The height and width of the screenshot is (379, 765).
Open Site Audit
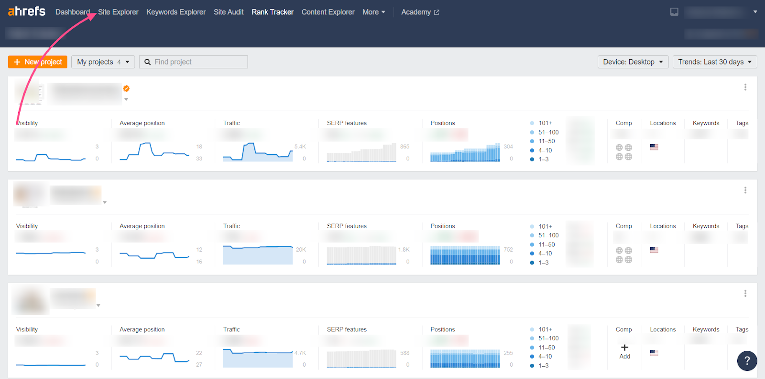(229, 12)
